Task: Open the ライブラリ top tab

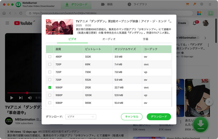Action: pos(137,4)
